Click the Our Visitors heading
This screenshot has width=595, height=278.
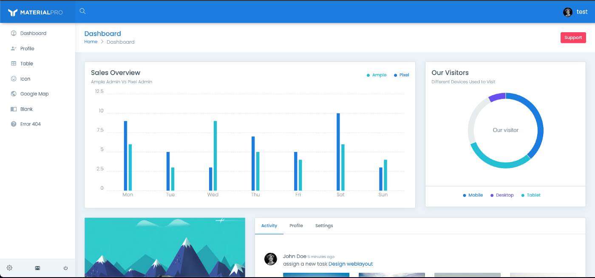450,73
